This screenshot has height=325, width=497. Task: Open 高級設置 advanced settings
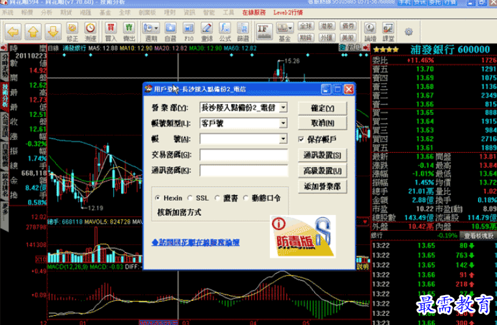323,171
